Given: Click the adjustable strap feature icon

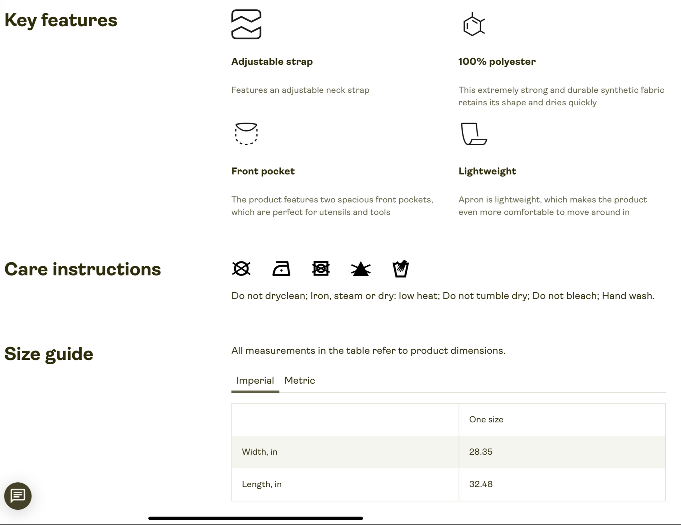Looking at the screenshot, I should click(246, 24).
